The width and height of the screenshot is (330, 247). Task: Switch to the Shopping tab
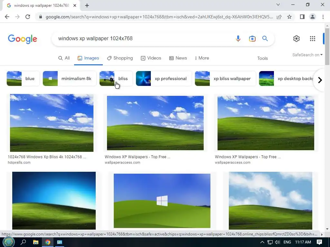pos(120,58)
